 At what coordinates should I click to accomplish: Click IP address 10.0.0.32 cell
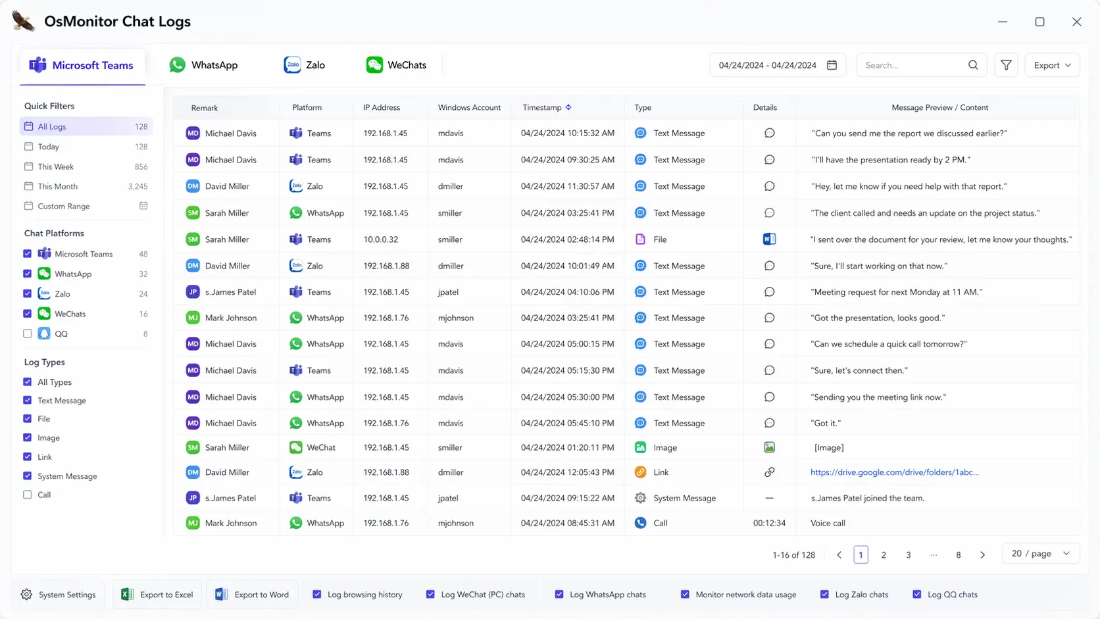381,239
